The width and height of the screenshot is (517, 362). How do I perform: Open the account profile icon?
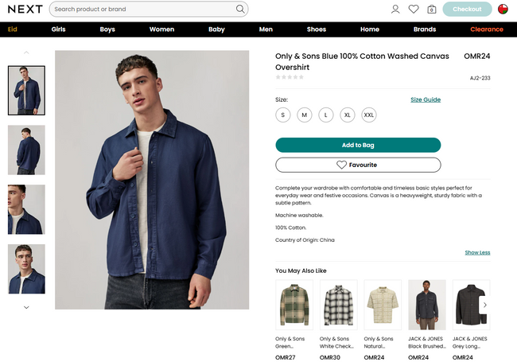[395, 10]
